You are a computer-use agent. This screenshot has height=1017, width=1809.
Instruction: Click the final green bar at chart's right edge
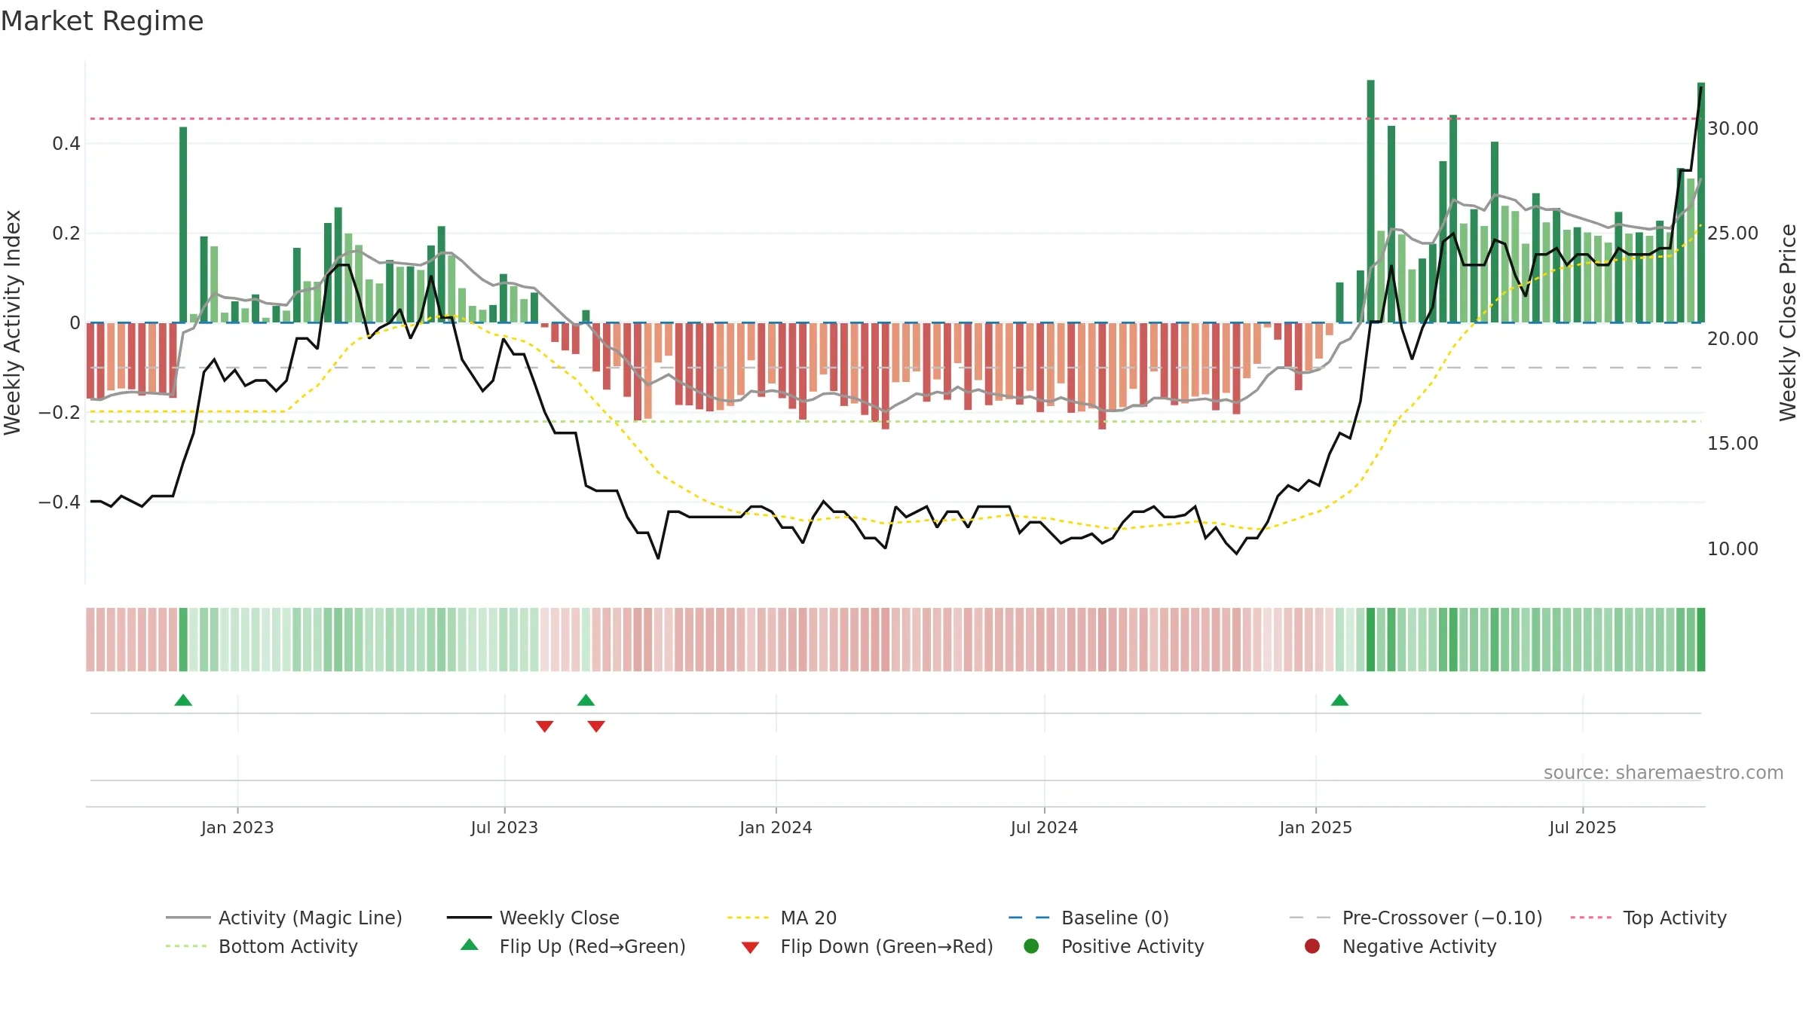click(x=1701, y=203)
